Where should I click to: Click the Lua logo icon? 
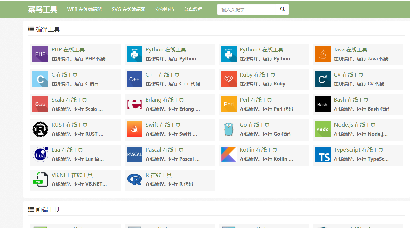point(40,154)
